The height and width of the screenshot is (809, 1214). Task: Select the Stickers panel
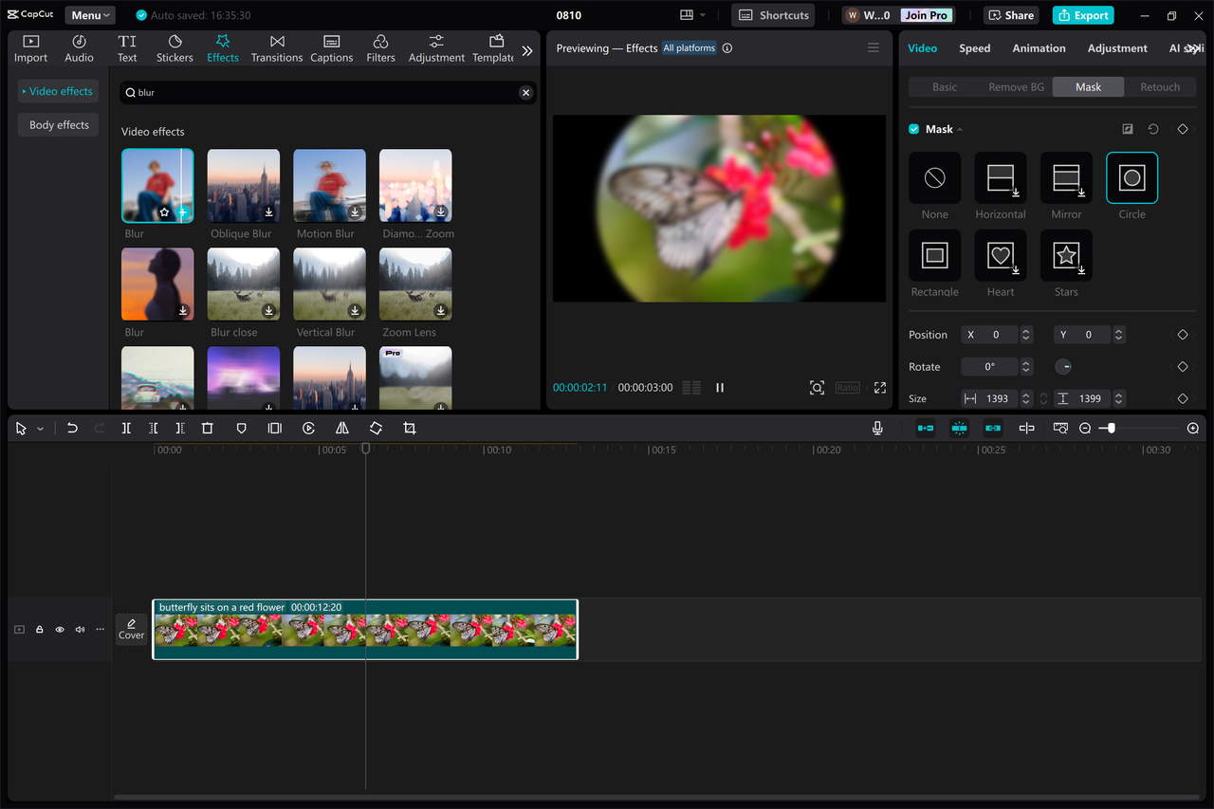coord(175,47)
